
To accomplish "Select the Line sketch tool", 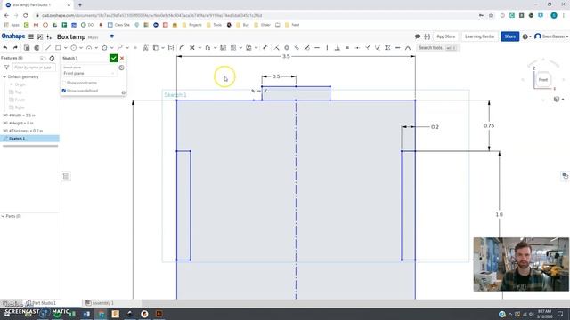I will 47,47.
